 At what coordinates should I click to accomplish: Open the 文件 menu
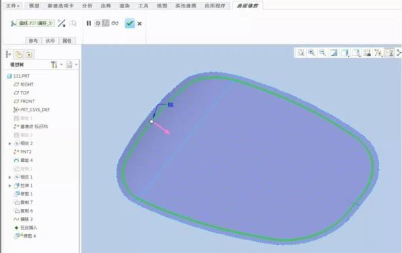pos(13,5)
